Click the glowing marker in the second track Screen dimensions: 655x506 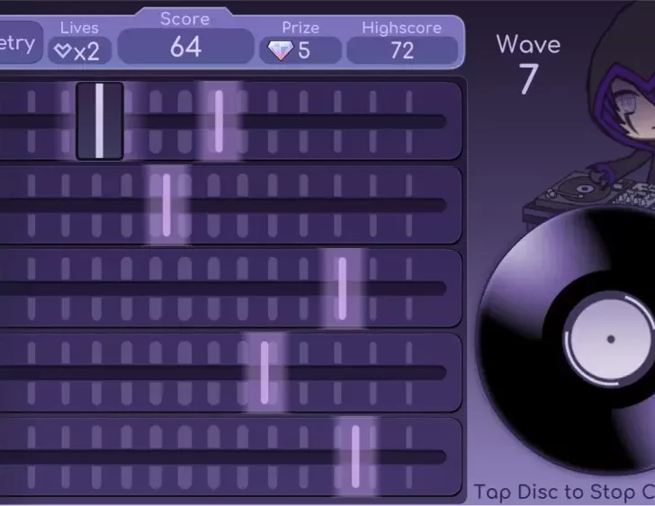pos(166,205)
